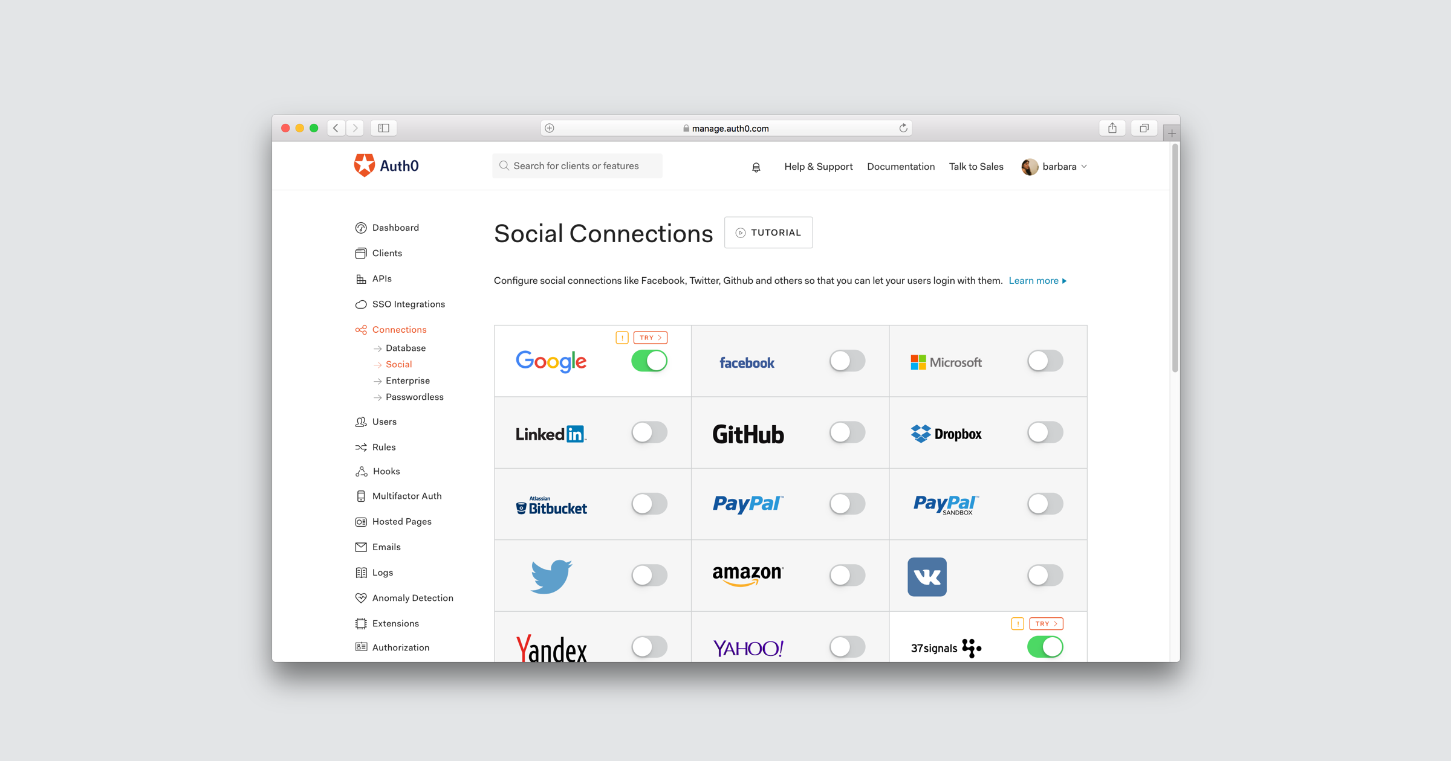This screenshot has width=1451, height=761.
Task: Click the TUTORIAL button
Action: (768, 232)
